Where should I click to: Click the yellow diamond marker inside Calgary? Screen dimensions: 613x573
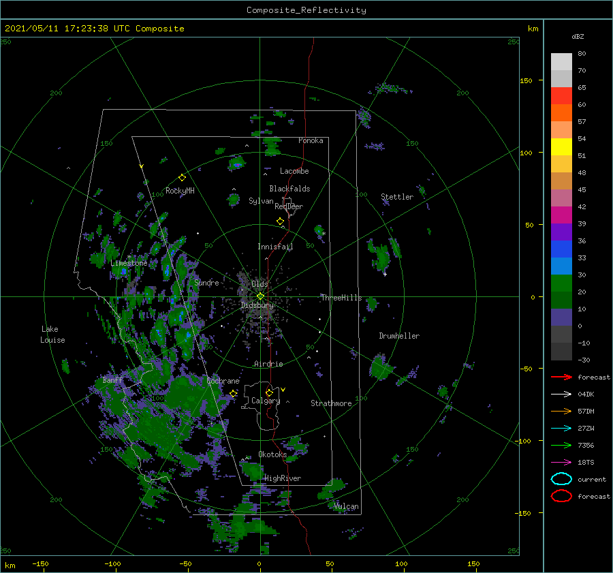(269, 392)
